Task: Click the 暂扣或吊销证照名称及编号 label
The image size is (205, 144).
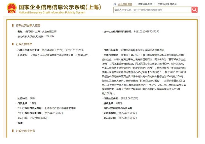Action: click(x=118, y=108)
